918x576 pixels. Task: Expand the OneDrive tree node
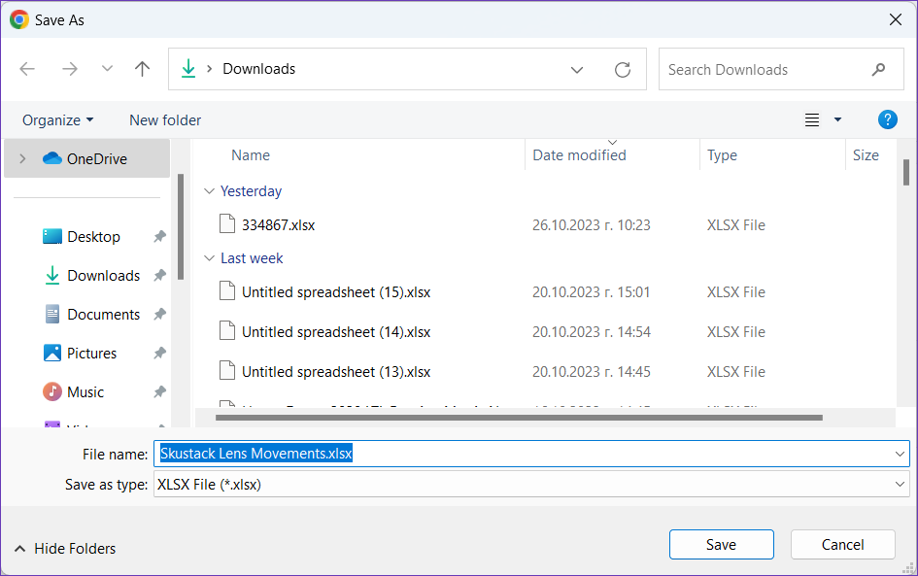(22, 159)
